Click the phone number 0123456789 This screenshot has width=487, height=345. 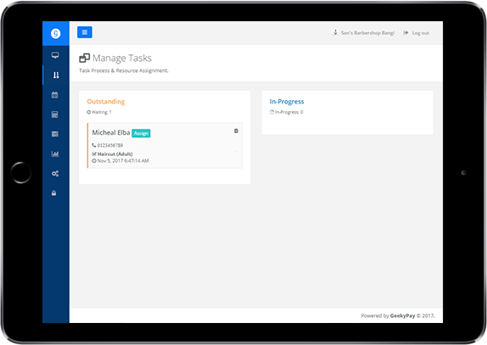110,145
